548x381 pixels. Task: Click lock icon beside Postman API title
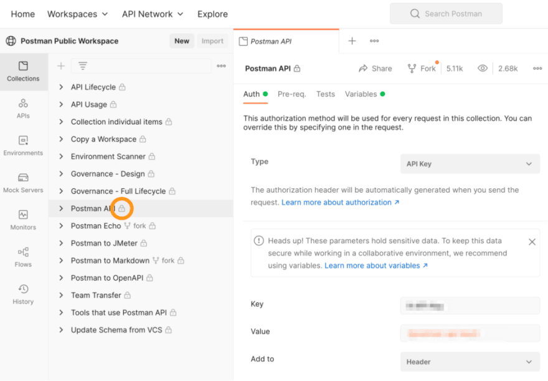click(x=297, y=69)
